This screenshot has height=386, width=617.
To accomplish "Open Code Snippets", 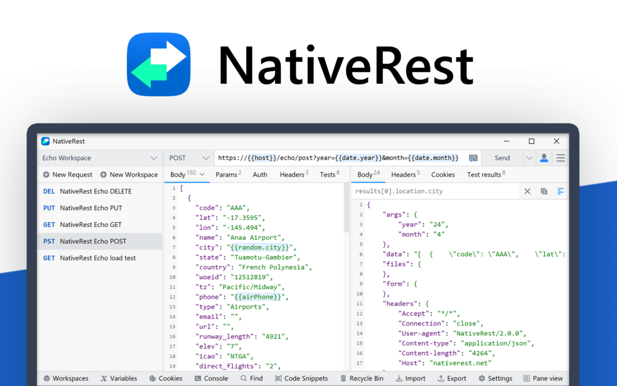I will click(301, 378).
